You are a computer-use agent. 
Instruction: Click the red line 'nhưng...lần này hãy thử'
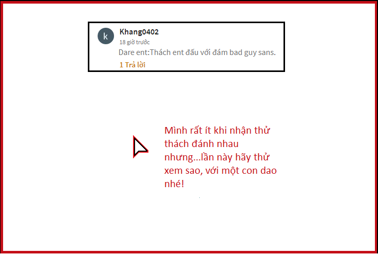217,157
